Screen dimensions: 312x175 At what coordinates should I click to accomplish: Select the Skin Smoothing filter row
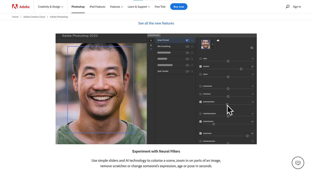[x=175, y=46]
